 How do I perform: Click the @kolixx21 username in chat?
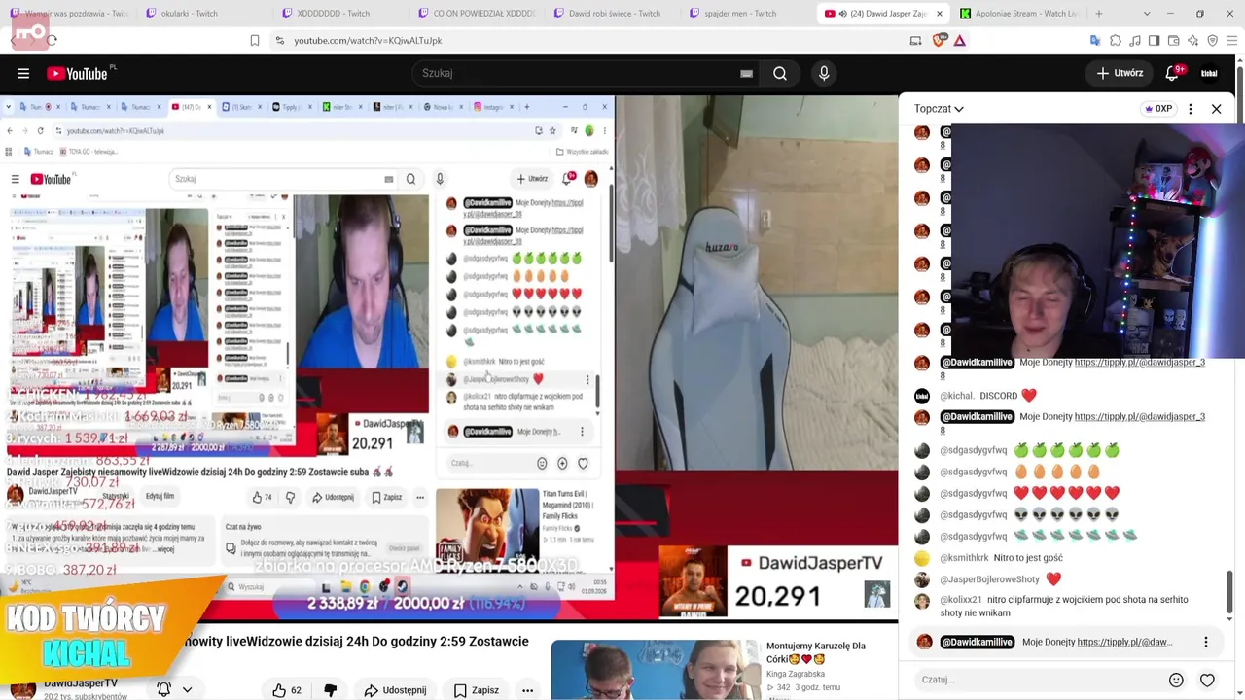click(x=961, y=600)
